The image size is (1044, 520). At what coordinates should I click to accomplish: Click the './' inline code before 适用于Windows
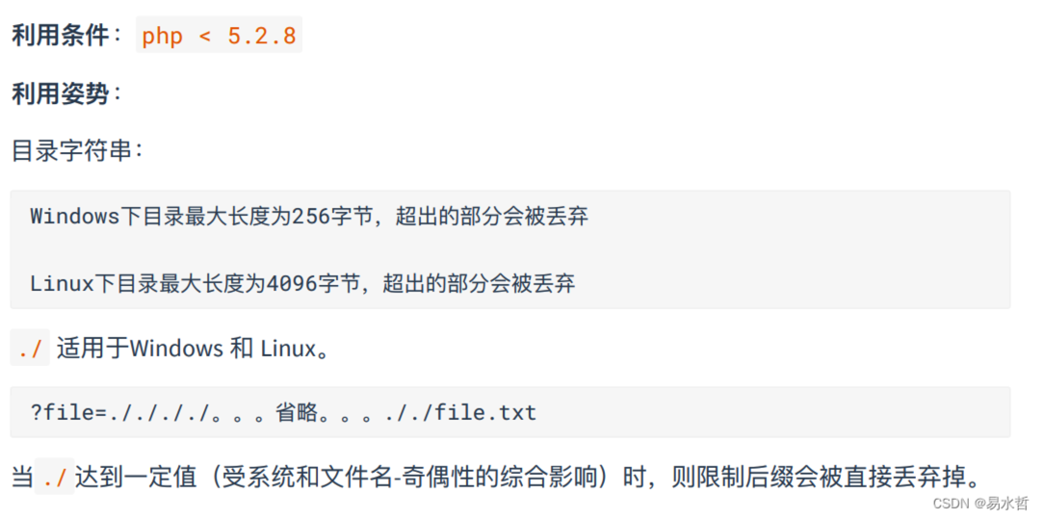click(30, 349)
